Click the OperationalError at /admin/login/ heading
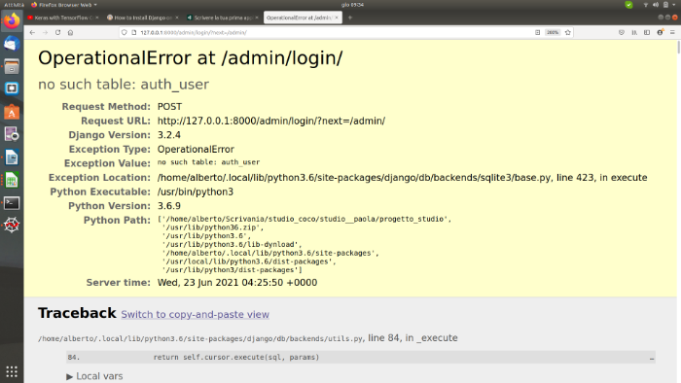 coord(191,58)
